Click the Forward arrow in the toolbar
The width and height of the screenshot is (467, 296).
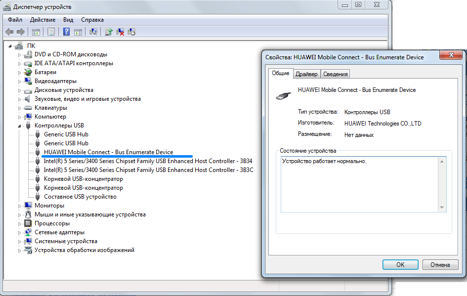pyautogui.click(x=21, y=32)
